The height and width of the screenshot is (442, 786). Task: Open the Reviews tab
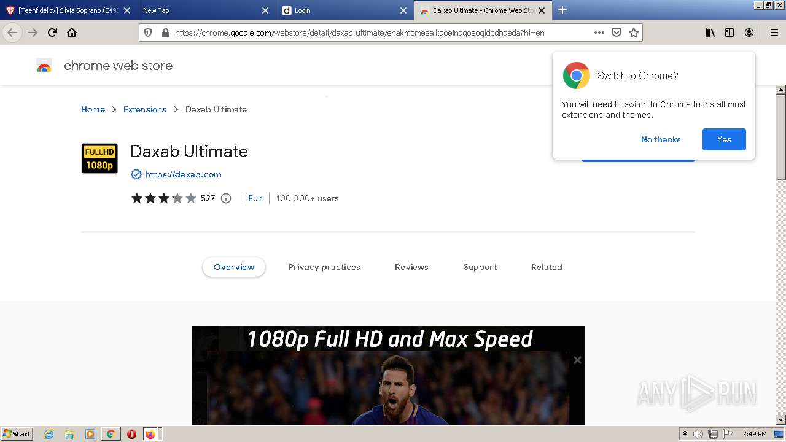coord(411,267)
